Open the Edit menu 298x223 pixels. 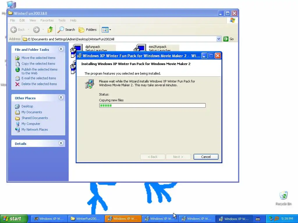click(22, 20)
